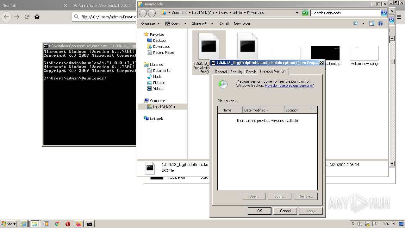Switch to the Security tab

coord(236,72)
